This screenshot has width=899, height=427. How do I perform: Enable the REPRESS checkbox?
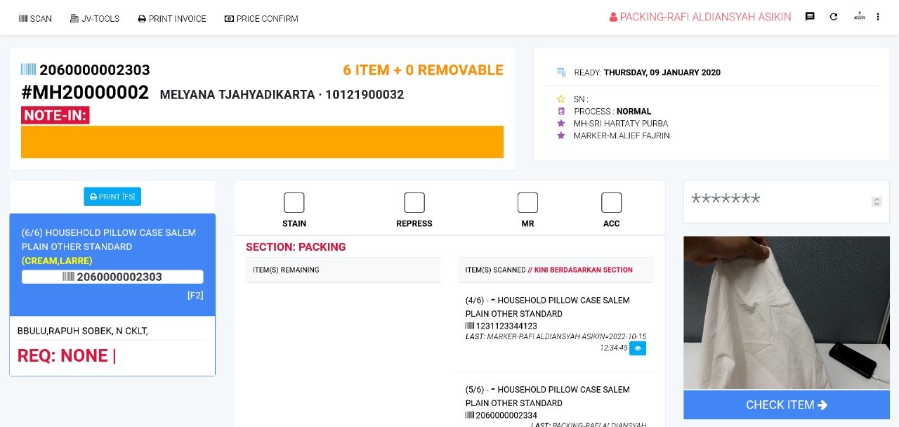pos(414,203)
